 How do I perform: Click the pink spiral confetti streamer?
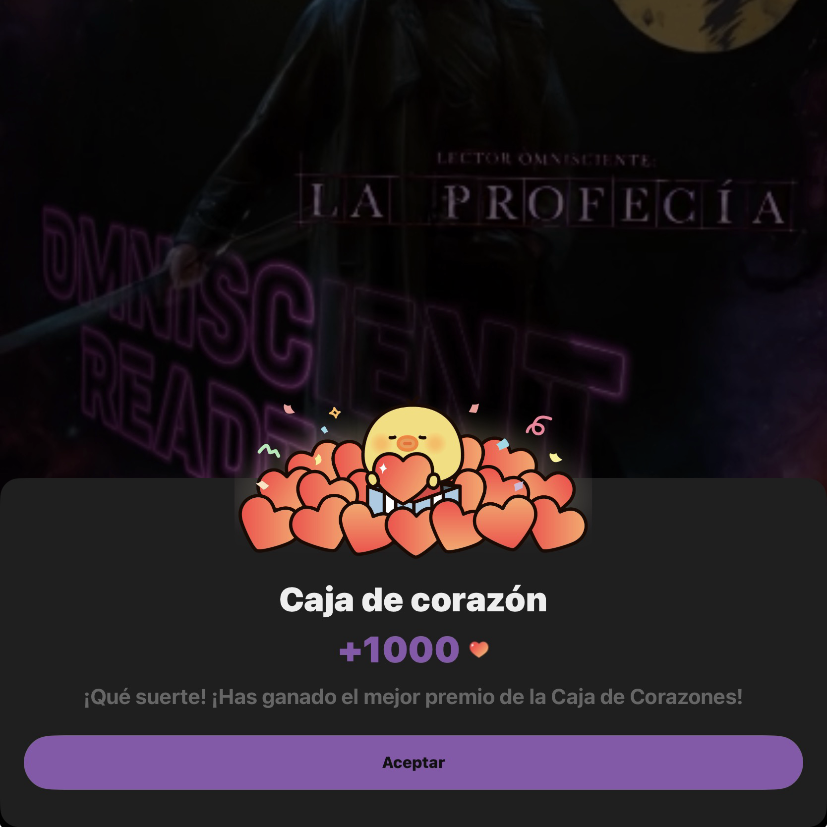pyautogui.click(x=539, y=425)
